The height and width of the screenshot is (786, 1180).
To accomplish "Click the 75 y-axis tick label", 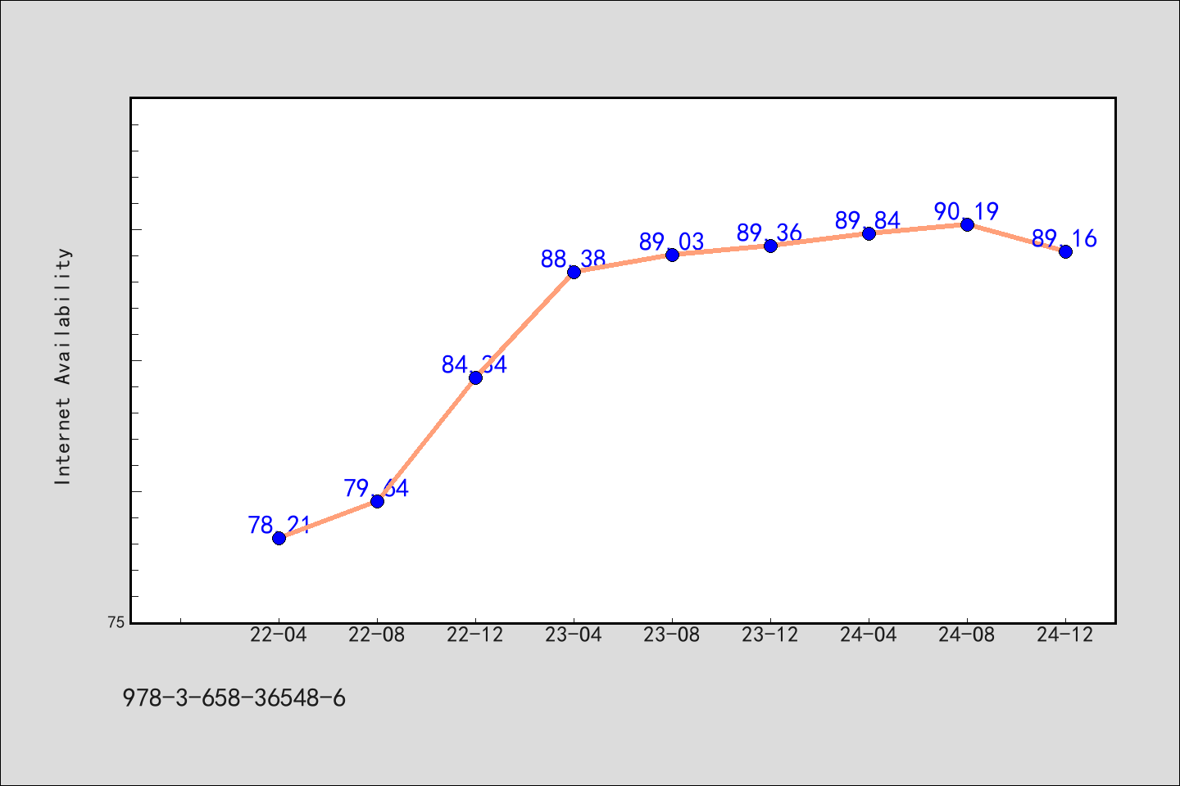I will pyautogui.click(x=116, y=622).
